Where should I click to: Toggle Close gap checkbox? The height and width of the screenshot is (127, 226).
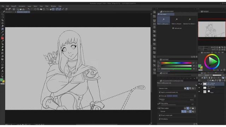click(160, 96)
